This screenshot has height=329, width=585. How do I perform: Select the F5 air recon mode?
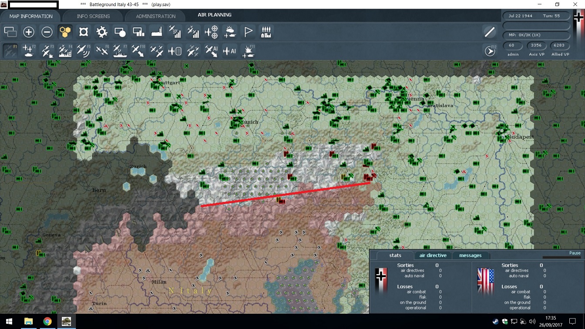coord(84,51)
